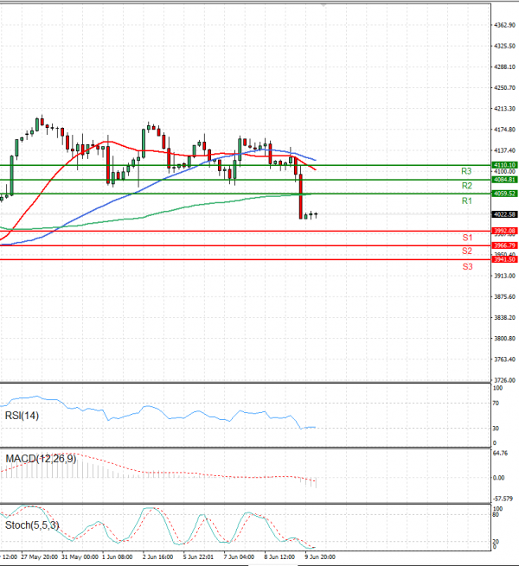Select the R3 green horizontal line

coord(246,165)
